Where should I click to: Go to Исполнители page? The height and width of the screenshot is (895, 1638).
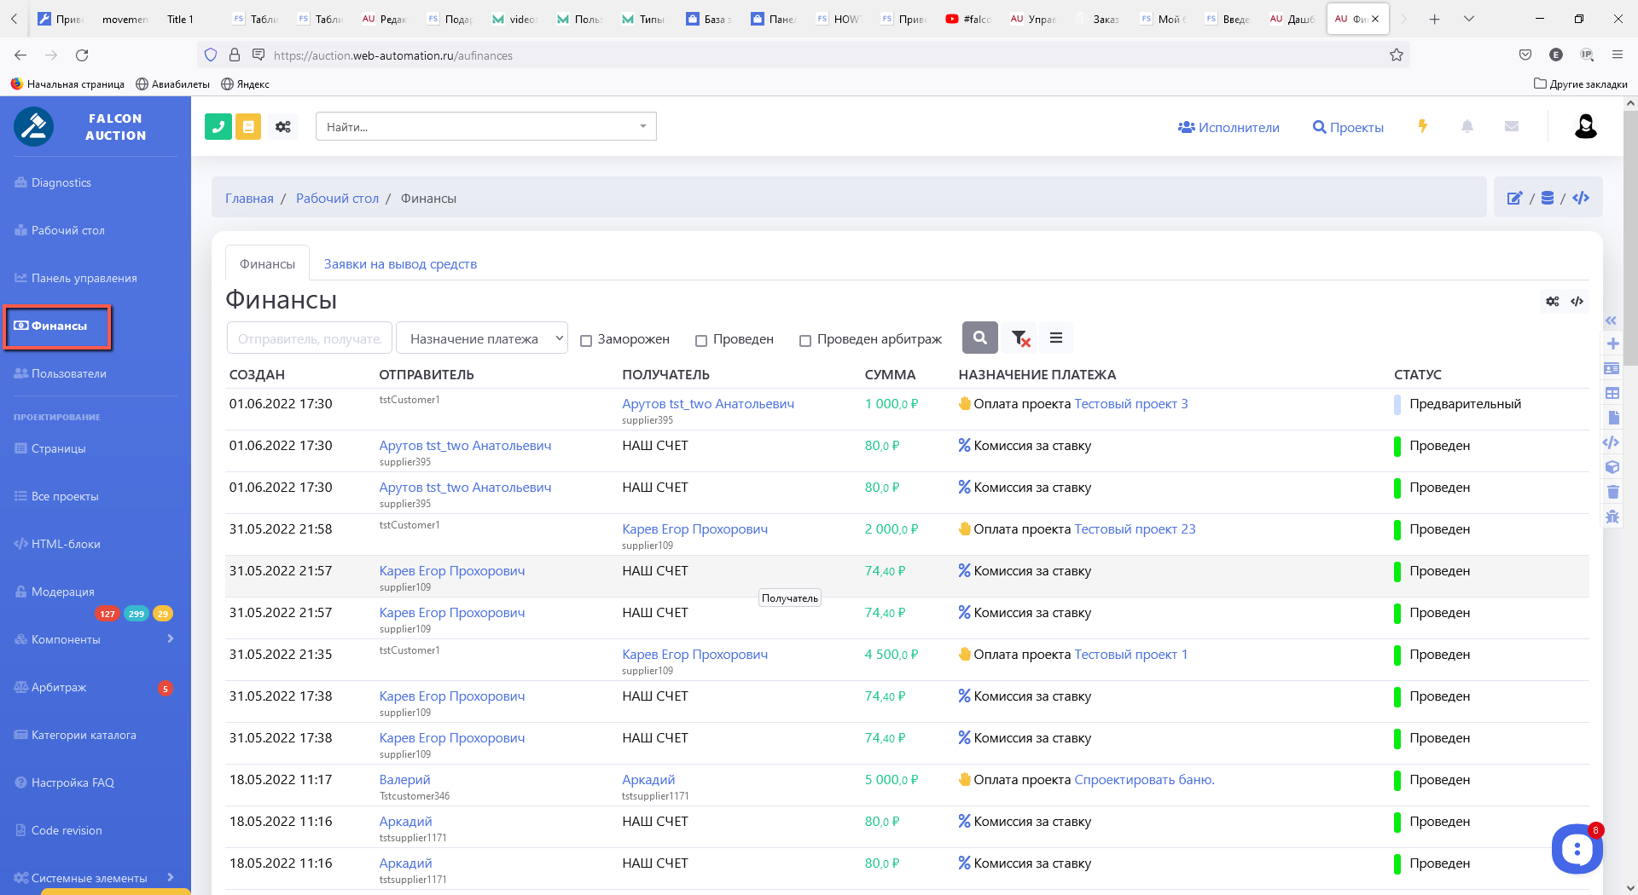tap(1228, 127)
